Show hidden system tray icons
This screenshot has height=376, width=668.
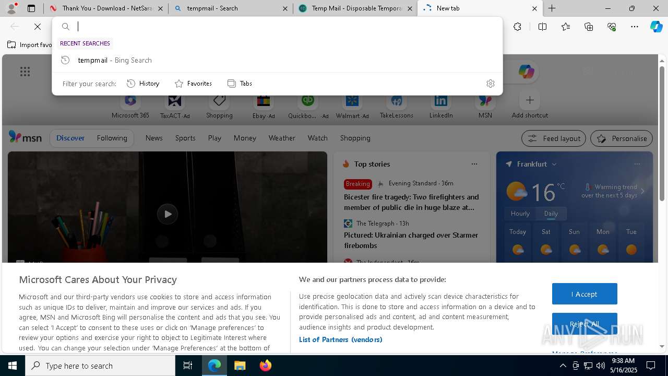pos(563,366)
